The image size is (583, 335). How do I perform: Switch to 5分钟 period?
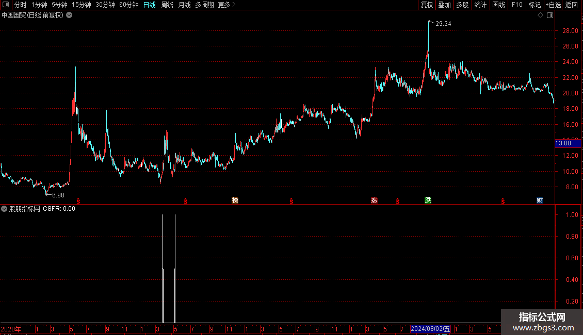pyautogui.click(x=59, y=5)
